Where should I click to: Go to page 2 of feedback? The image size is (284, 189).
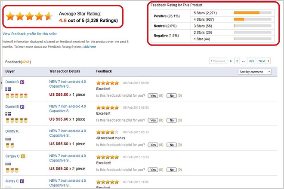[x=237, y=61]
